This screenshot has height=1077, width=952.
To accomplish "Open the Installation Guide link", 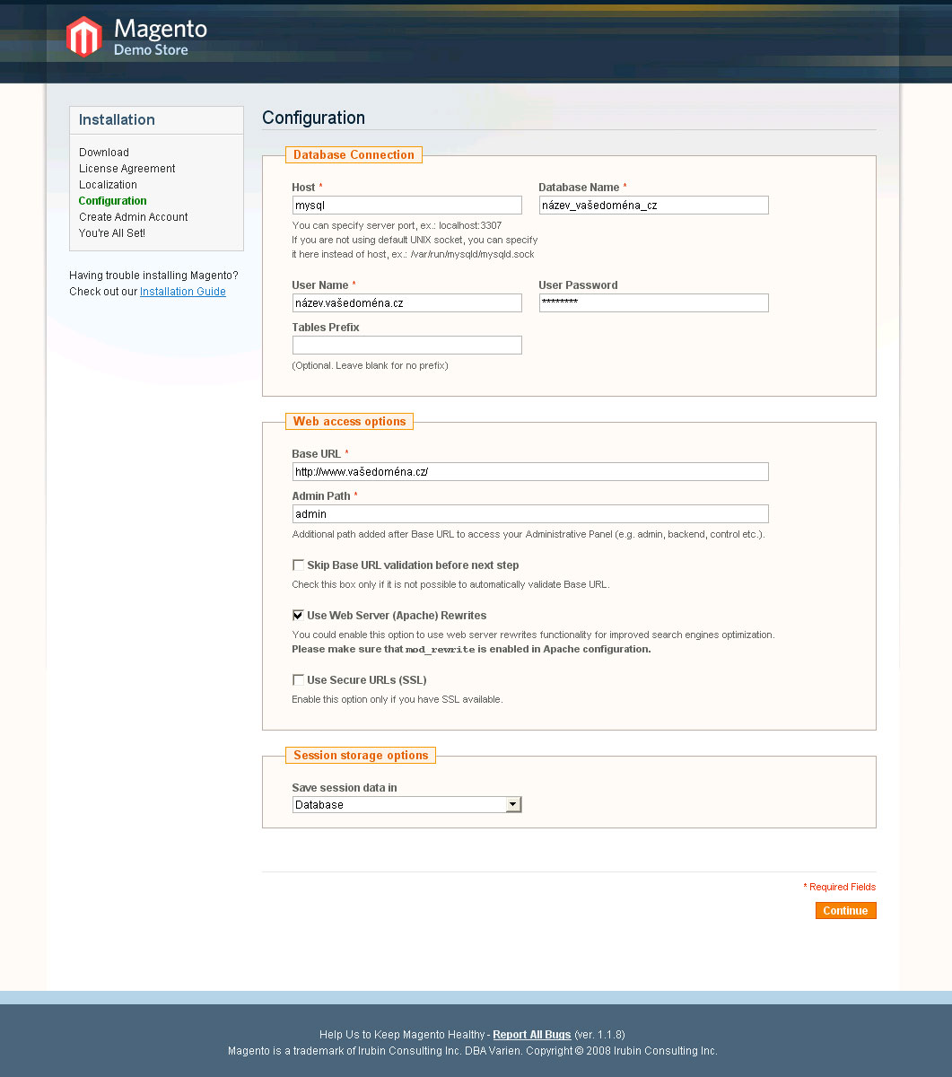I will [183, 292].
